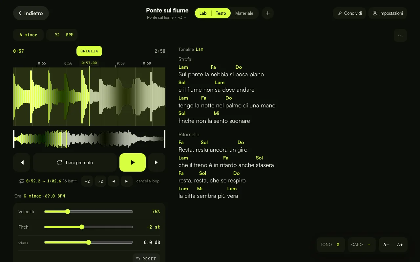
Task: Click the cancella loop link
Action: click(x=148, y=181)
